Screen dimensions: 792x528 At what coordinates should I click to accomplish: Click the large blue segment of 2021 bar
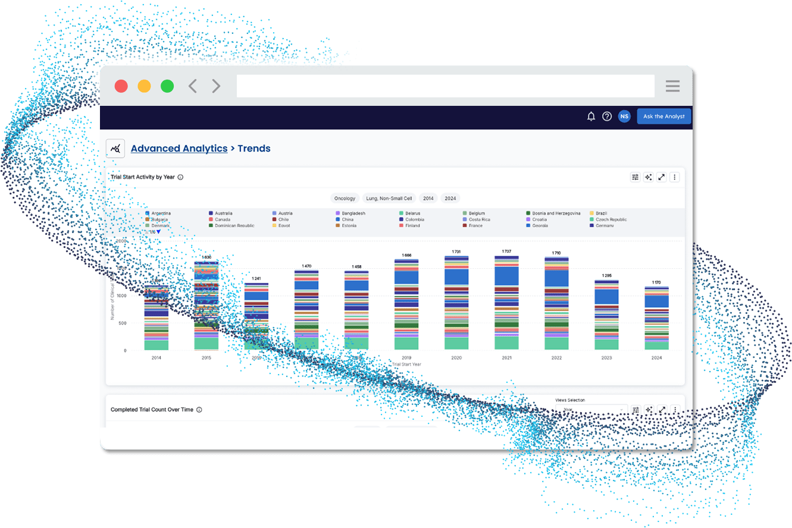coord(507,276)
